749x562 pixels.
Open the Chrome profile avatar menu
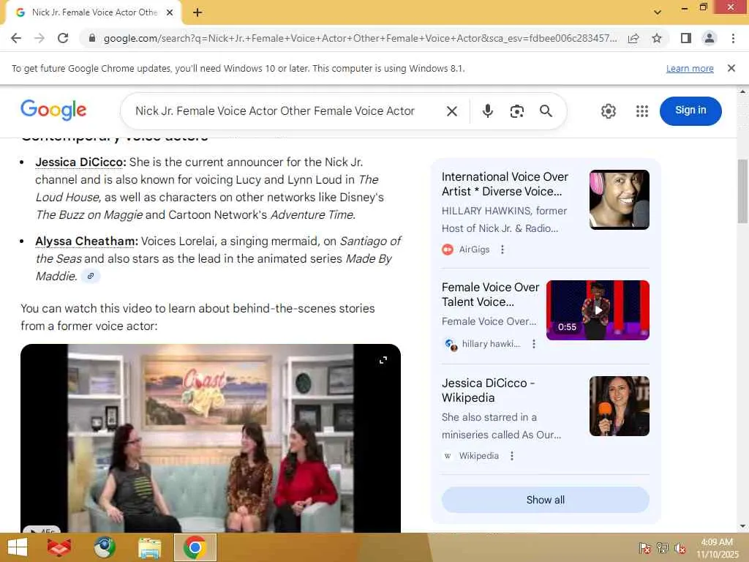click(x=710, y=38)
